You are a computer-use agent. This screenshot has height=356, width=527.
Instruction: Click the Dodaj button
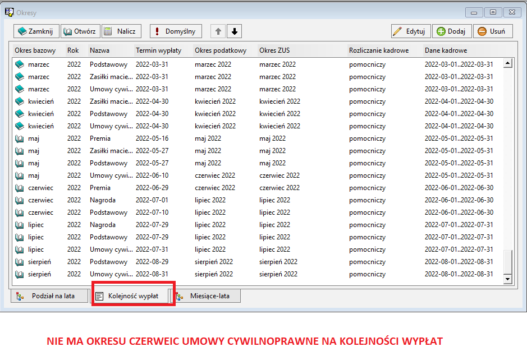(x=452, y=31)
